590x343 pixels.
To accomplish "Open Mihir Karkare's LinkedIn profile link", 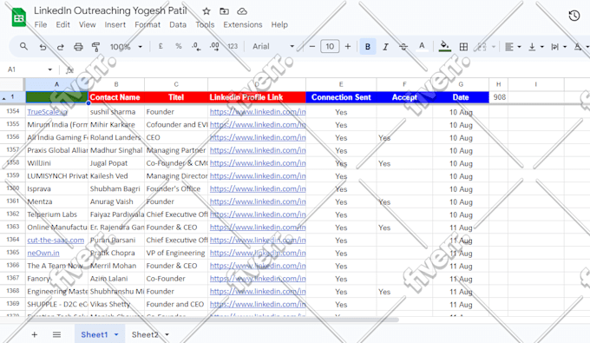I will pyautogui.click(x=258, y=125).
